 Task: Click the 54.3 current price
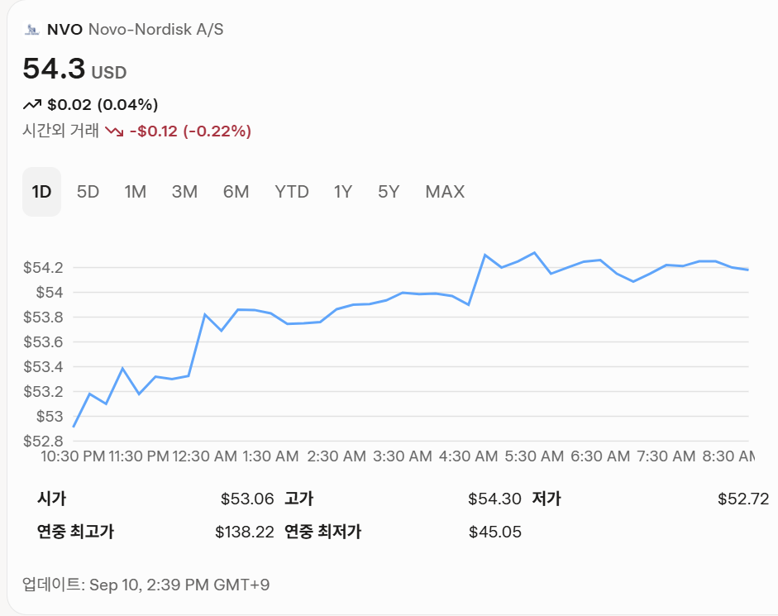[54, 69]
